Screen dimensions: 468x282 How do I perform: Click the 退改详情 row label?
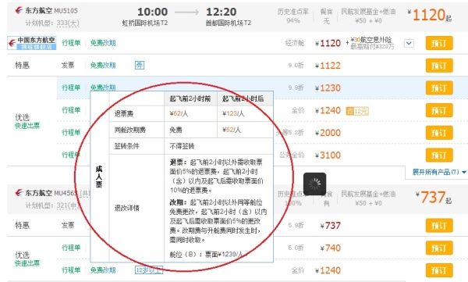click(x=127, y=208)
